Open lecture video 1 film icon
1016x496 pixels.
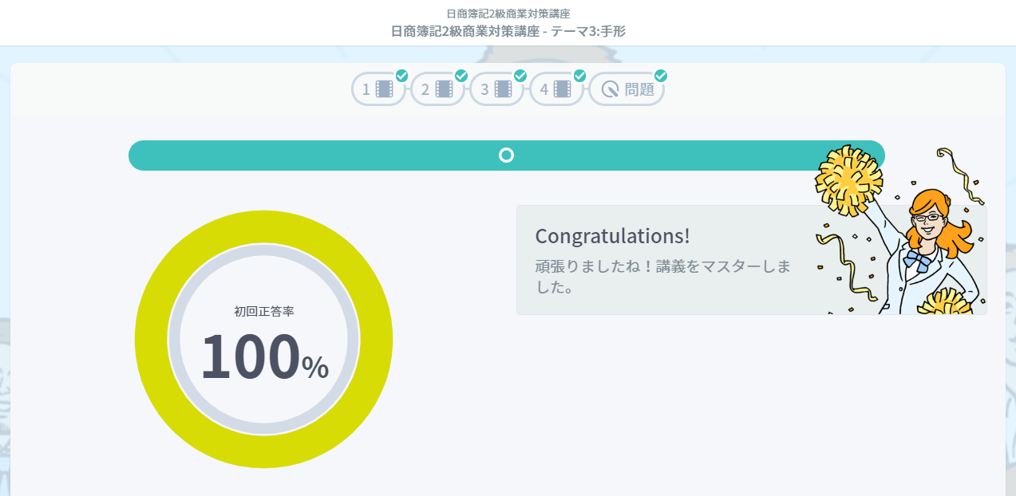pyautogui.click(x=385, y=89)
